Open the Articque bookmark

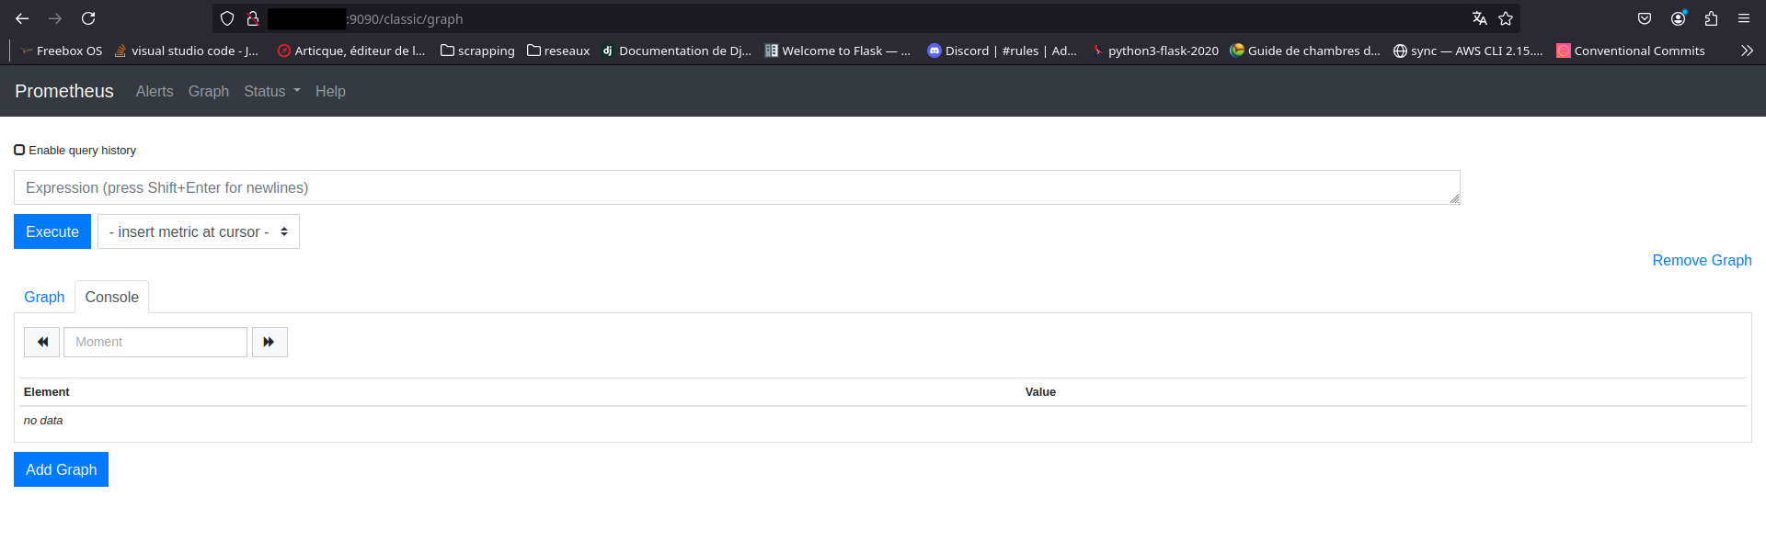[351, 51]
